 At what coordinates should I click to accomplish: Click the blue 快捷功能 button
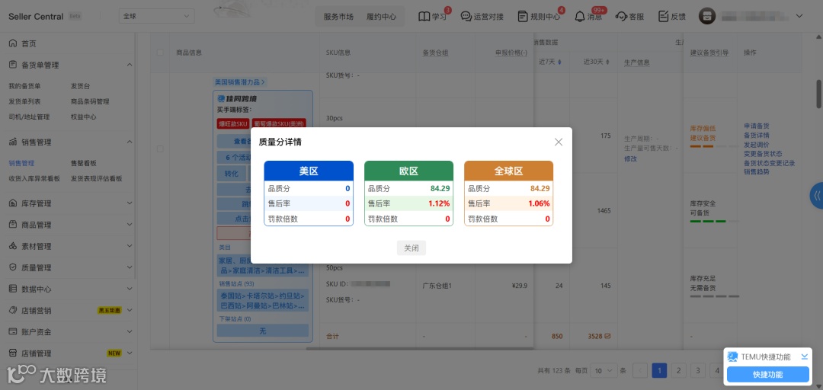click(768, 375)
